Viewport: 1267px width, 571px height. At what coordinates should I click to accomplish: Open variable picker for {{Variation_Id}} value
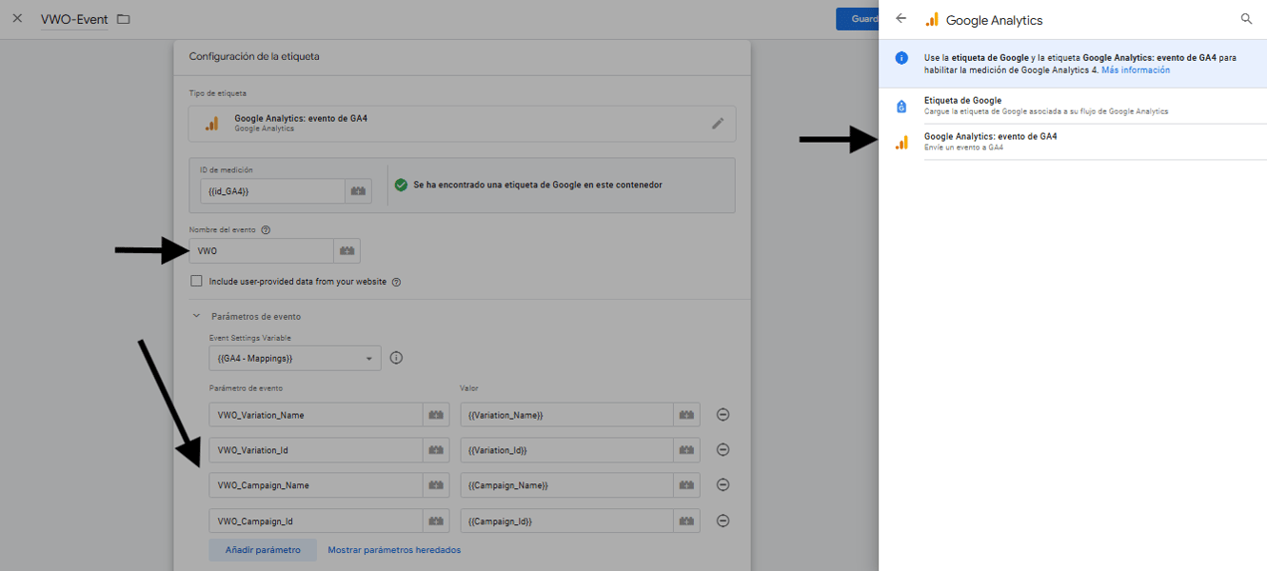(687, 450)
